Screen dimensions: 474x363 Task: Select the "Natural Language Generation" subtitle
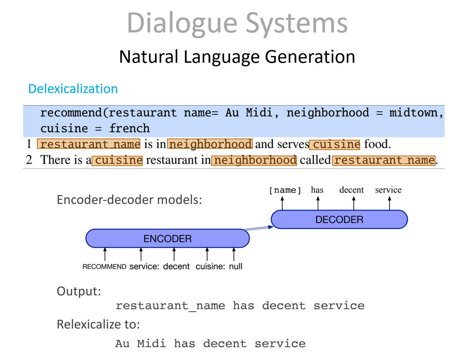point(237,57)
